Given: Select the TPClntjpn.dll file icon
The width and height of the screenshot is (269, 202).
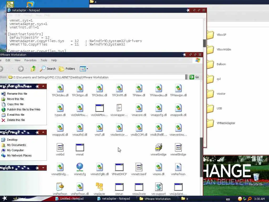Looking at the screenshot, I should pyautogui.click(x=80, y=88).
